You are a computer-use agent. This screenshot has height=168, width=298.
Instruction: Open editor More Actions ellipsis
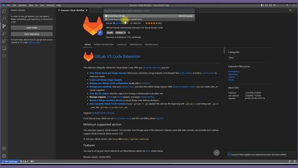click(x=294, y=10)
